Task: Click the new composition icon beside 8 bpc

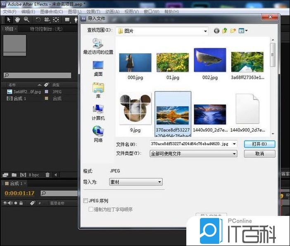Action: tap(23, 175)
